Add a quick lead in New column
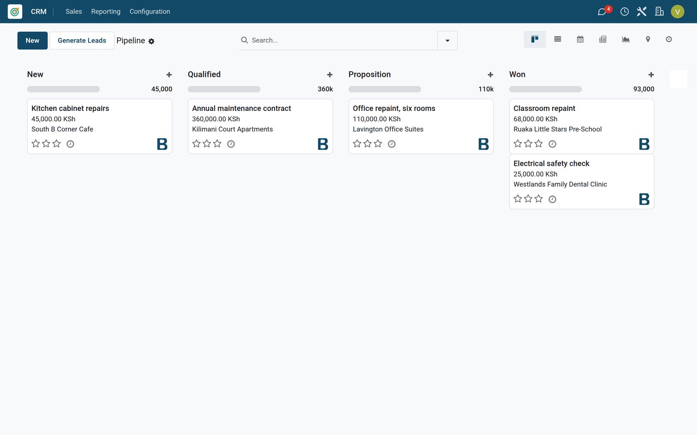The width and height of the screenshot is (697, 435). [x=169, y=75]
